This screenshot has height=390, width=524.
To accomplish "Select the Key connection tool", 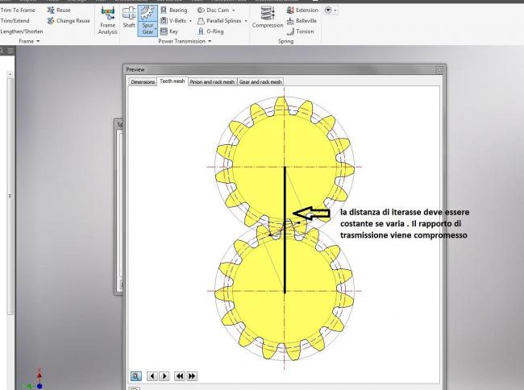I will click(x=170, y=31).
